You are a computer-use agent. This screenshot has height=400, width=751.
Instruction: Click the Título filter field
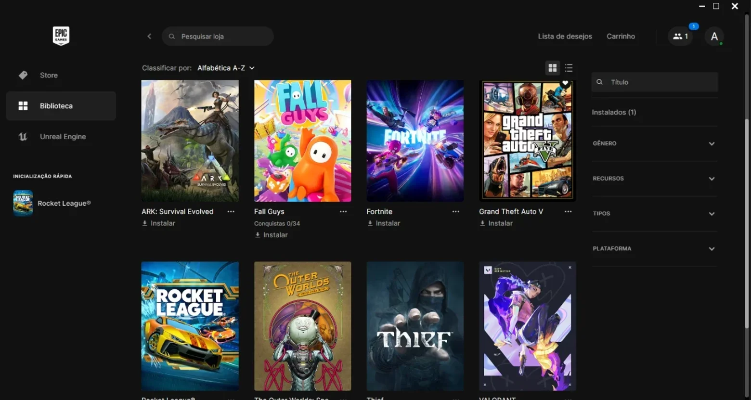pos(655,82)
